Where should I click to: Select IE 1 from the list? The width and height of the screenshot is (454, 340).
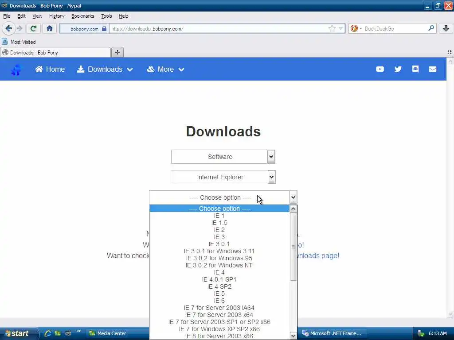[x=219, y=216]
